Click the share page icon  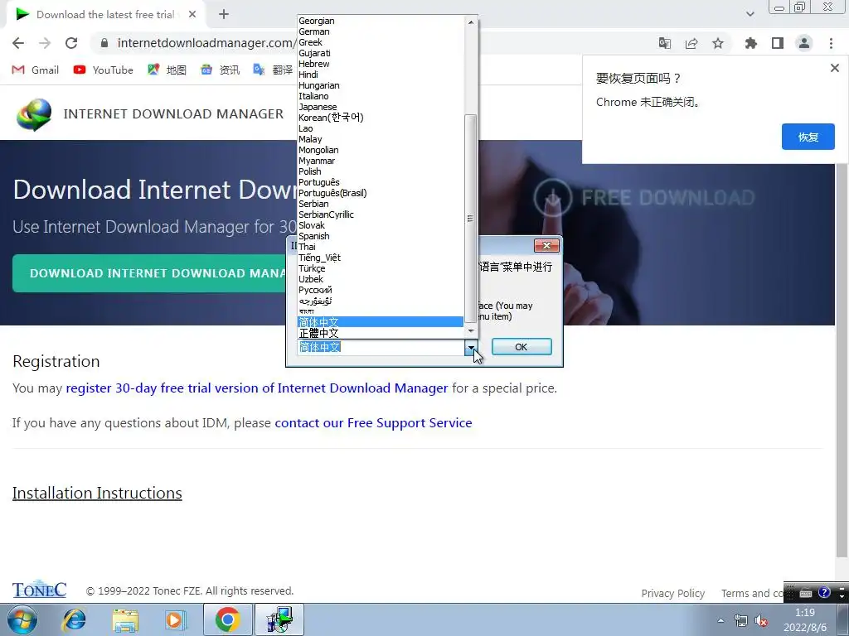point(691,43)
